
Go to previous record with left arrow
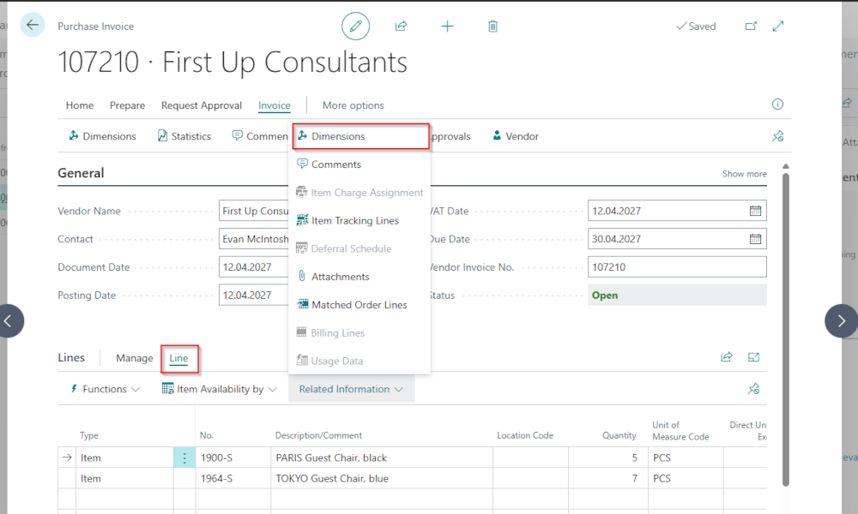pyautogui.click(x=9, y=321)
